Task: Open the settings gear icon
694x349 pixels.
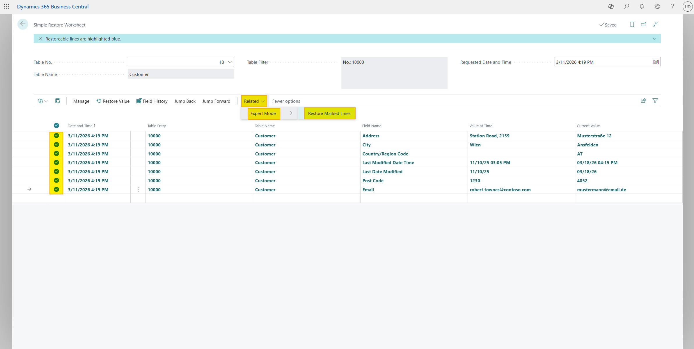Action: tap(657, 6)
